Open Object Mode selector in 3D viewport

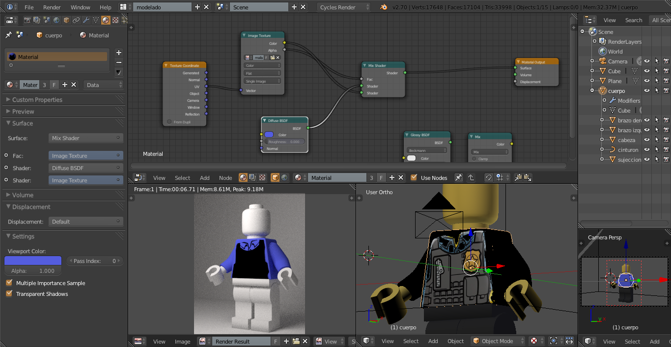pyautogui.click(x=498, y=341)
